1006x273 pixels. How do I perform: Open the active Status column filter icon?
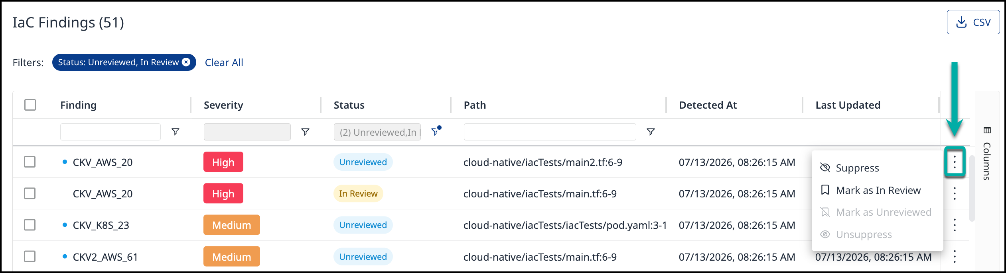[x=436, y=131]
